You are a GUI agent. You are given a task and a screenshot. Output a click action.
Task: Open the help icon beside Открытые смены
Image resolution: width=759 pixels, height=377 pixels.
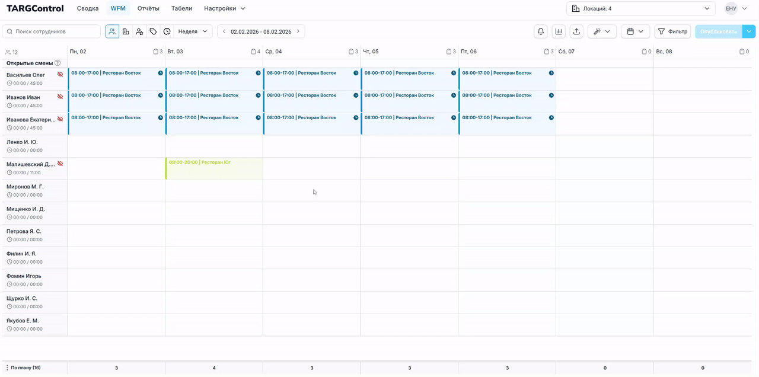pos(58,63)
